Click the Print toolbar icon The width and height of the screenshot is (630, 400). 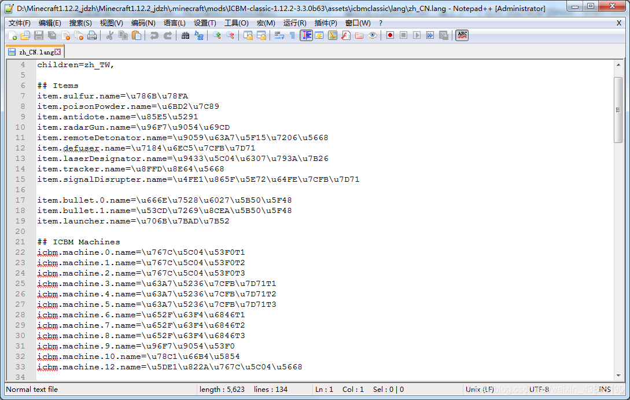(x=92, y=36)
